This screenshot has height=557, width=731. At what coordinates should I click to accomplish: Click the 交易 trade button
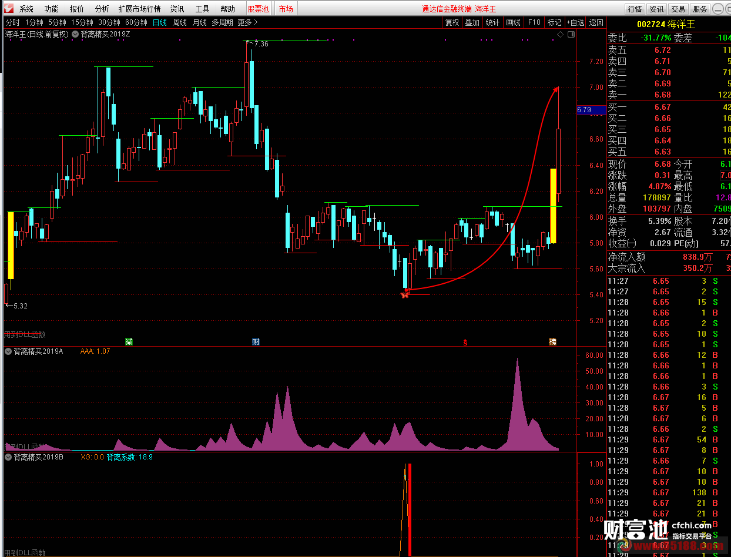coord(678,9)
